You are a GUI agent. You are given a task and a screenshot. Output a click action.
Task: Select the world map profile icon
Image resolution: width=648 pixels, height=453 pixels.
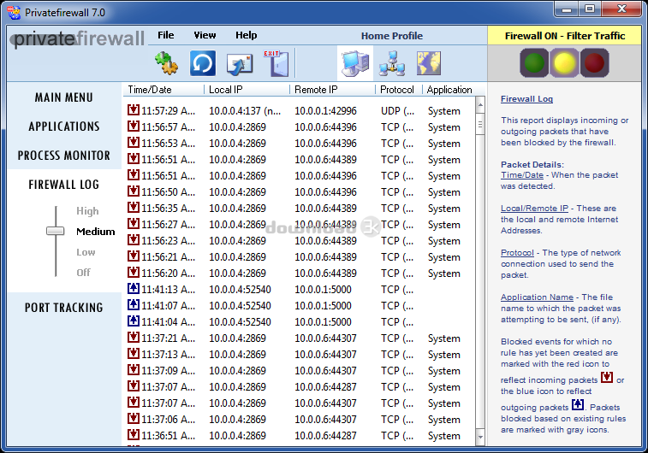point(428,62)
